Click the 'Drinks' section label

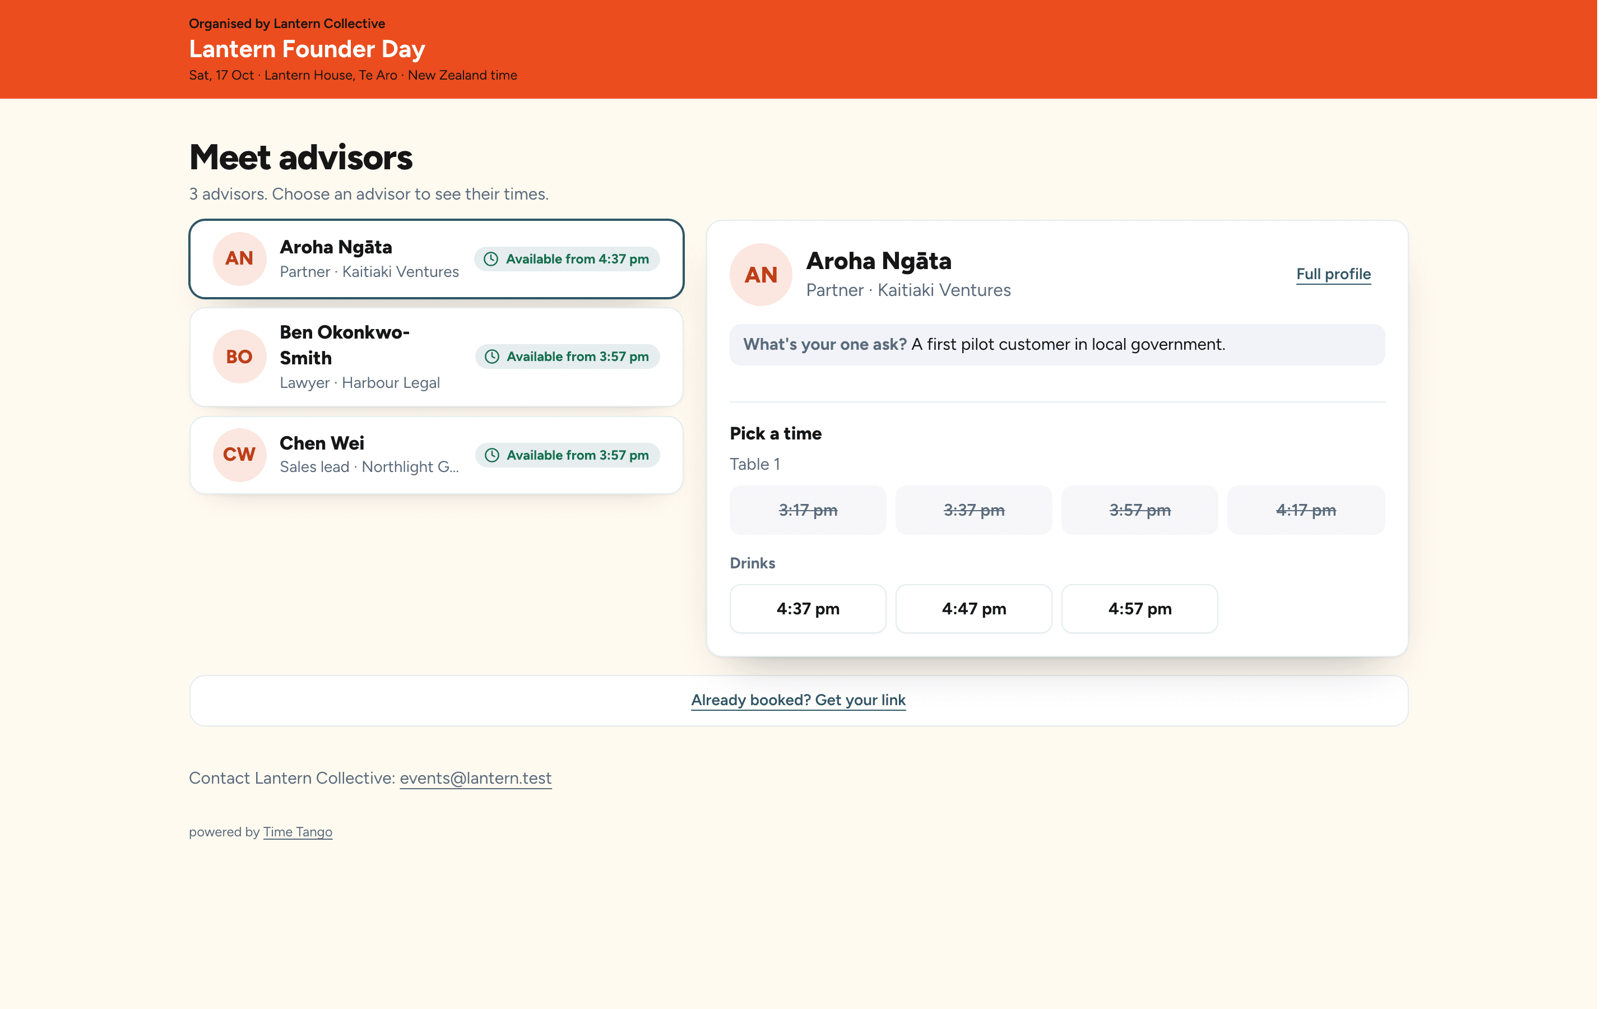[752, 563]
